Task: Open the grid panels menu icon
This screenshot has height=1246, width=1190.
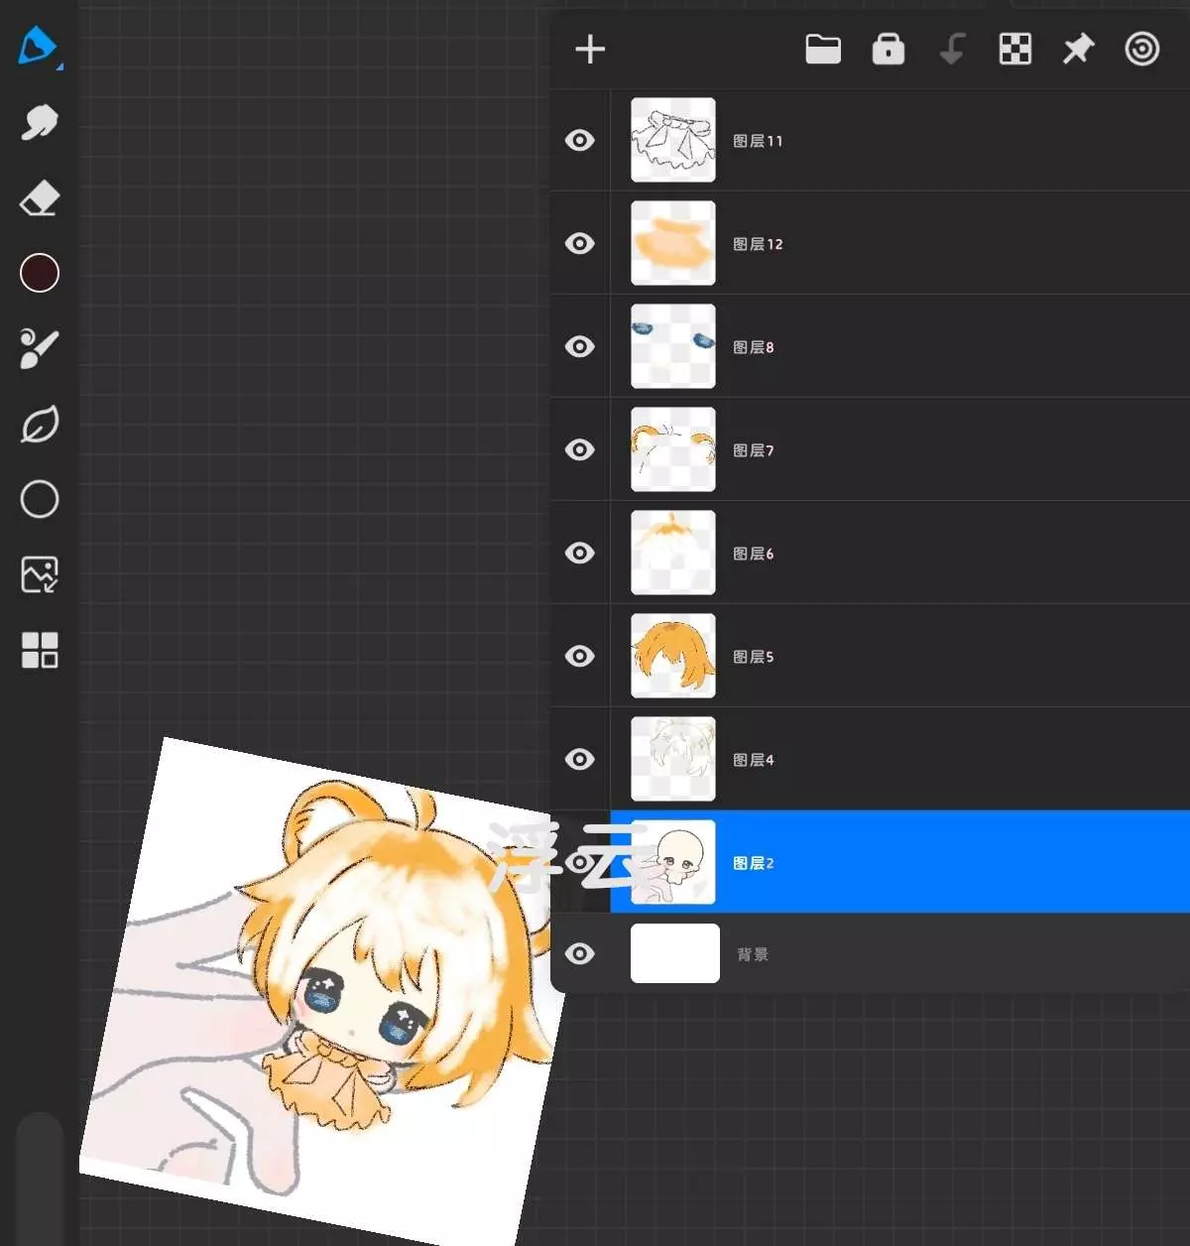Action: click(x=40, y=650)
